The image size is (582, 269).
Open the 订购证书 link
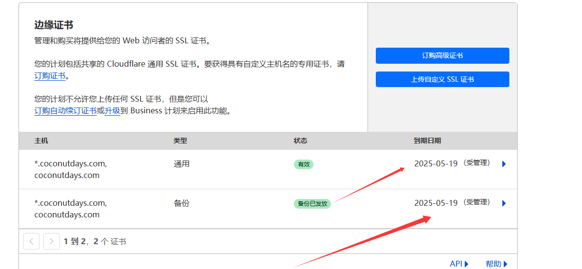(x=50, y=76)
